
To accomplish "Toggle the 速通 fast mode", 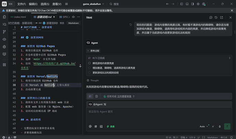I will pos(110,126).
